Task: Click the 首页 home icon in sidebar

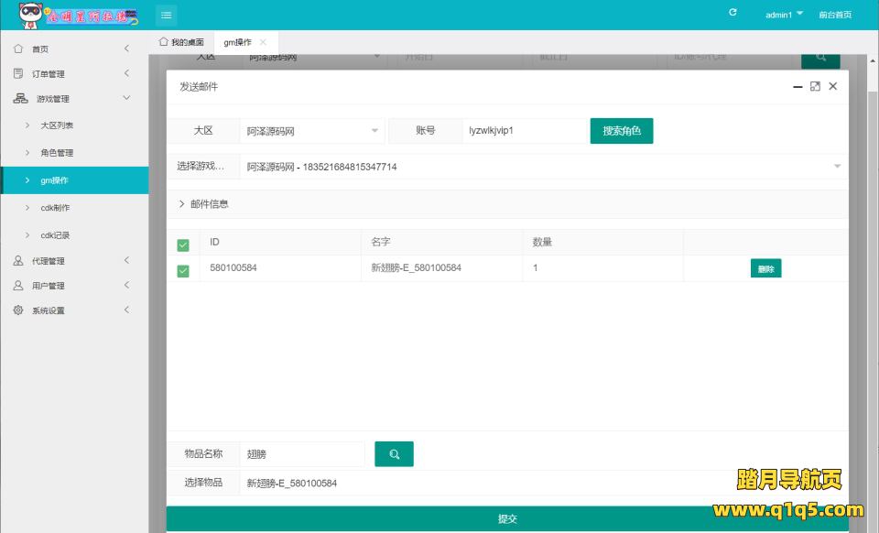Action: pos(18,49)
